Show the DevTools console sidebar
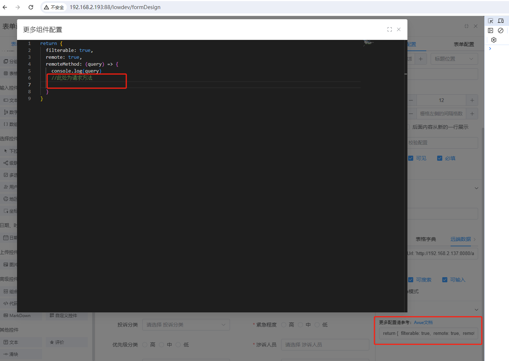Screen dimensions: 509x361 click(490, 30)
